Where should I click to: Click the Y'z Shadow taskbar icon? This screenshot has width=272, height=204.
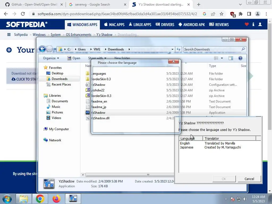coord(73,198)
